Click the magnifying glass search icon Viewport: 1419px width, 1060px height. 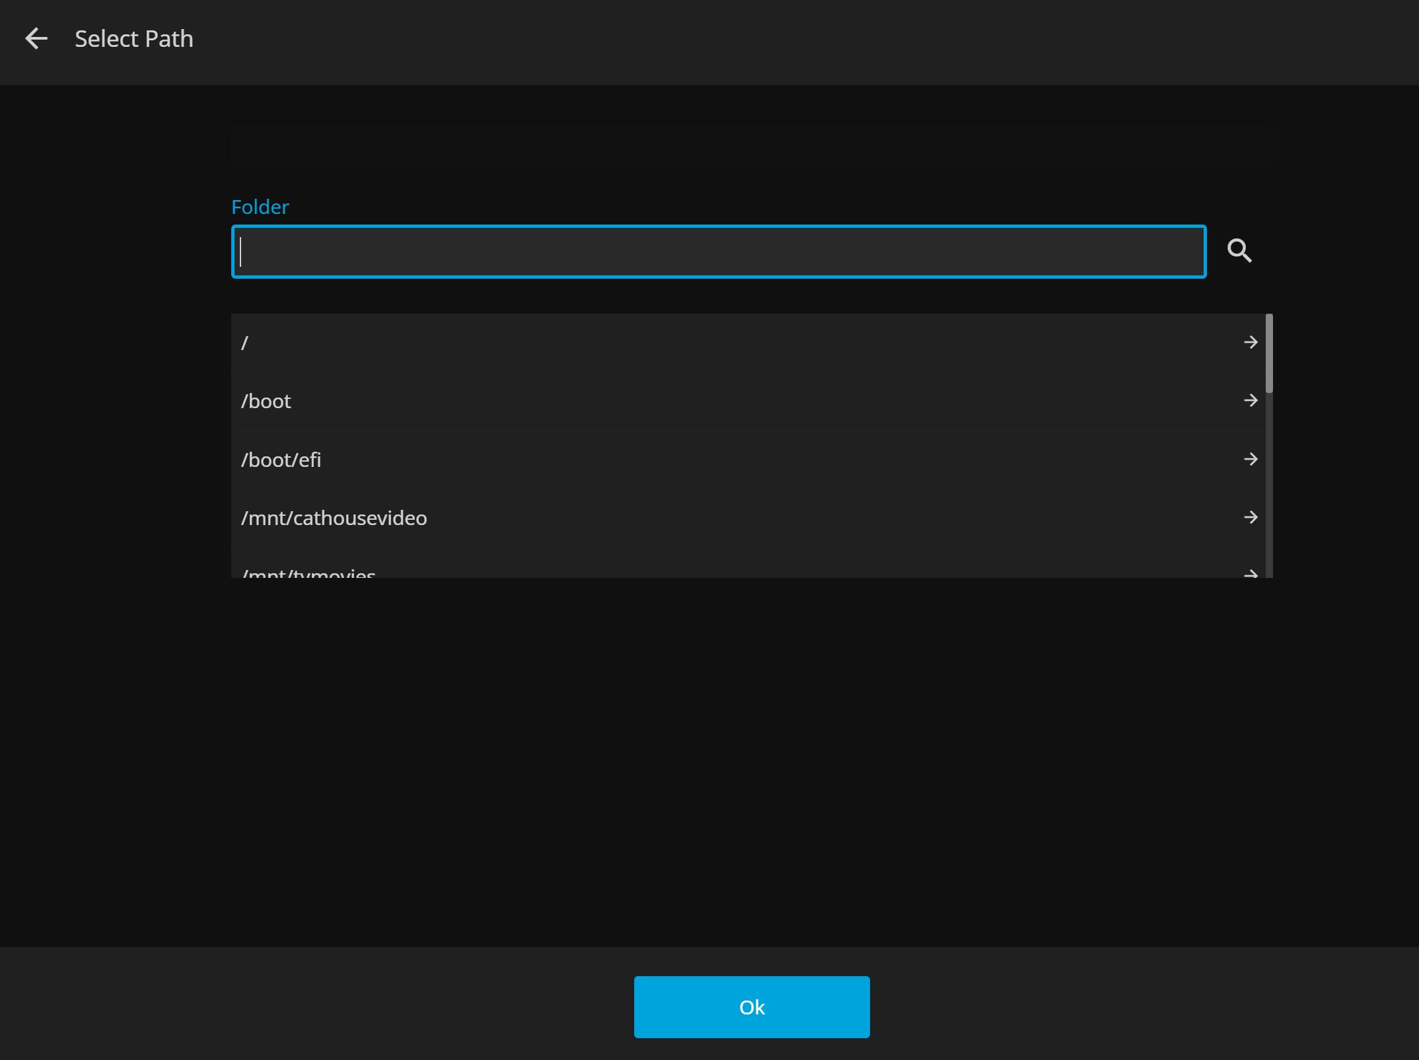1239,251
